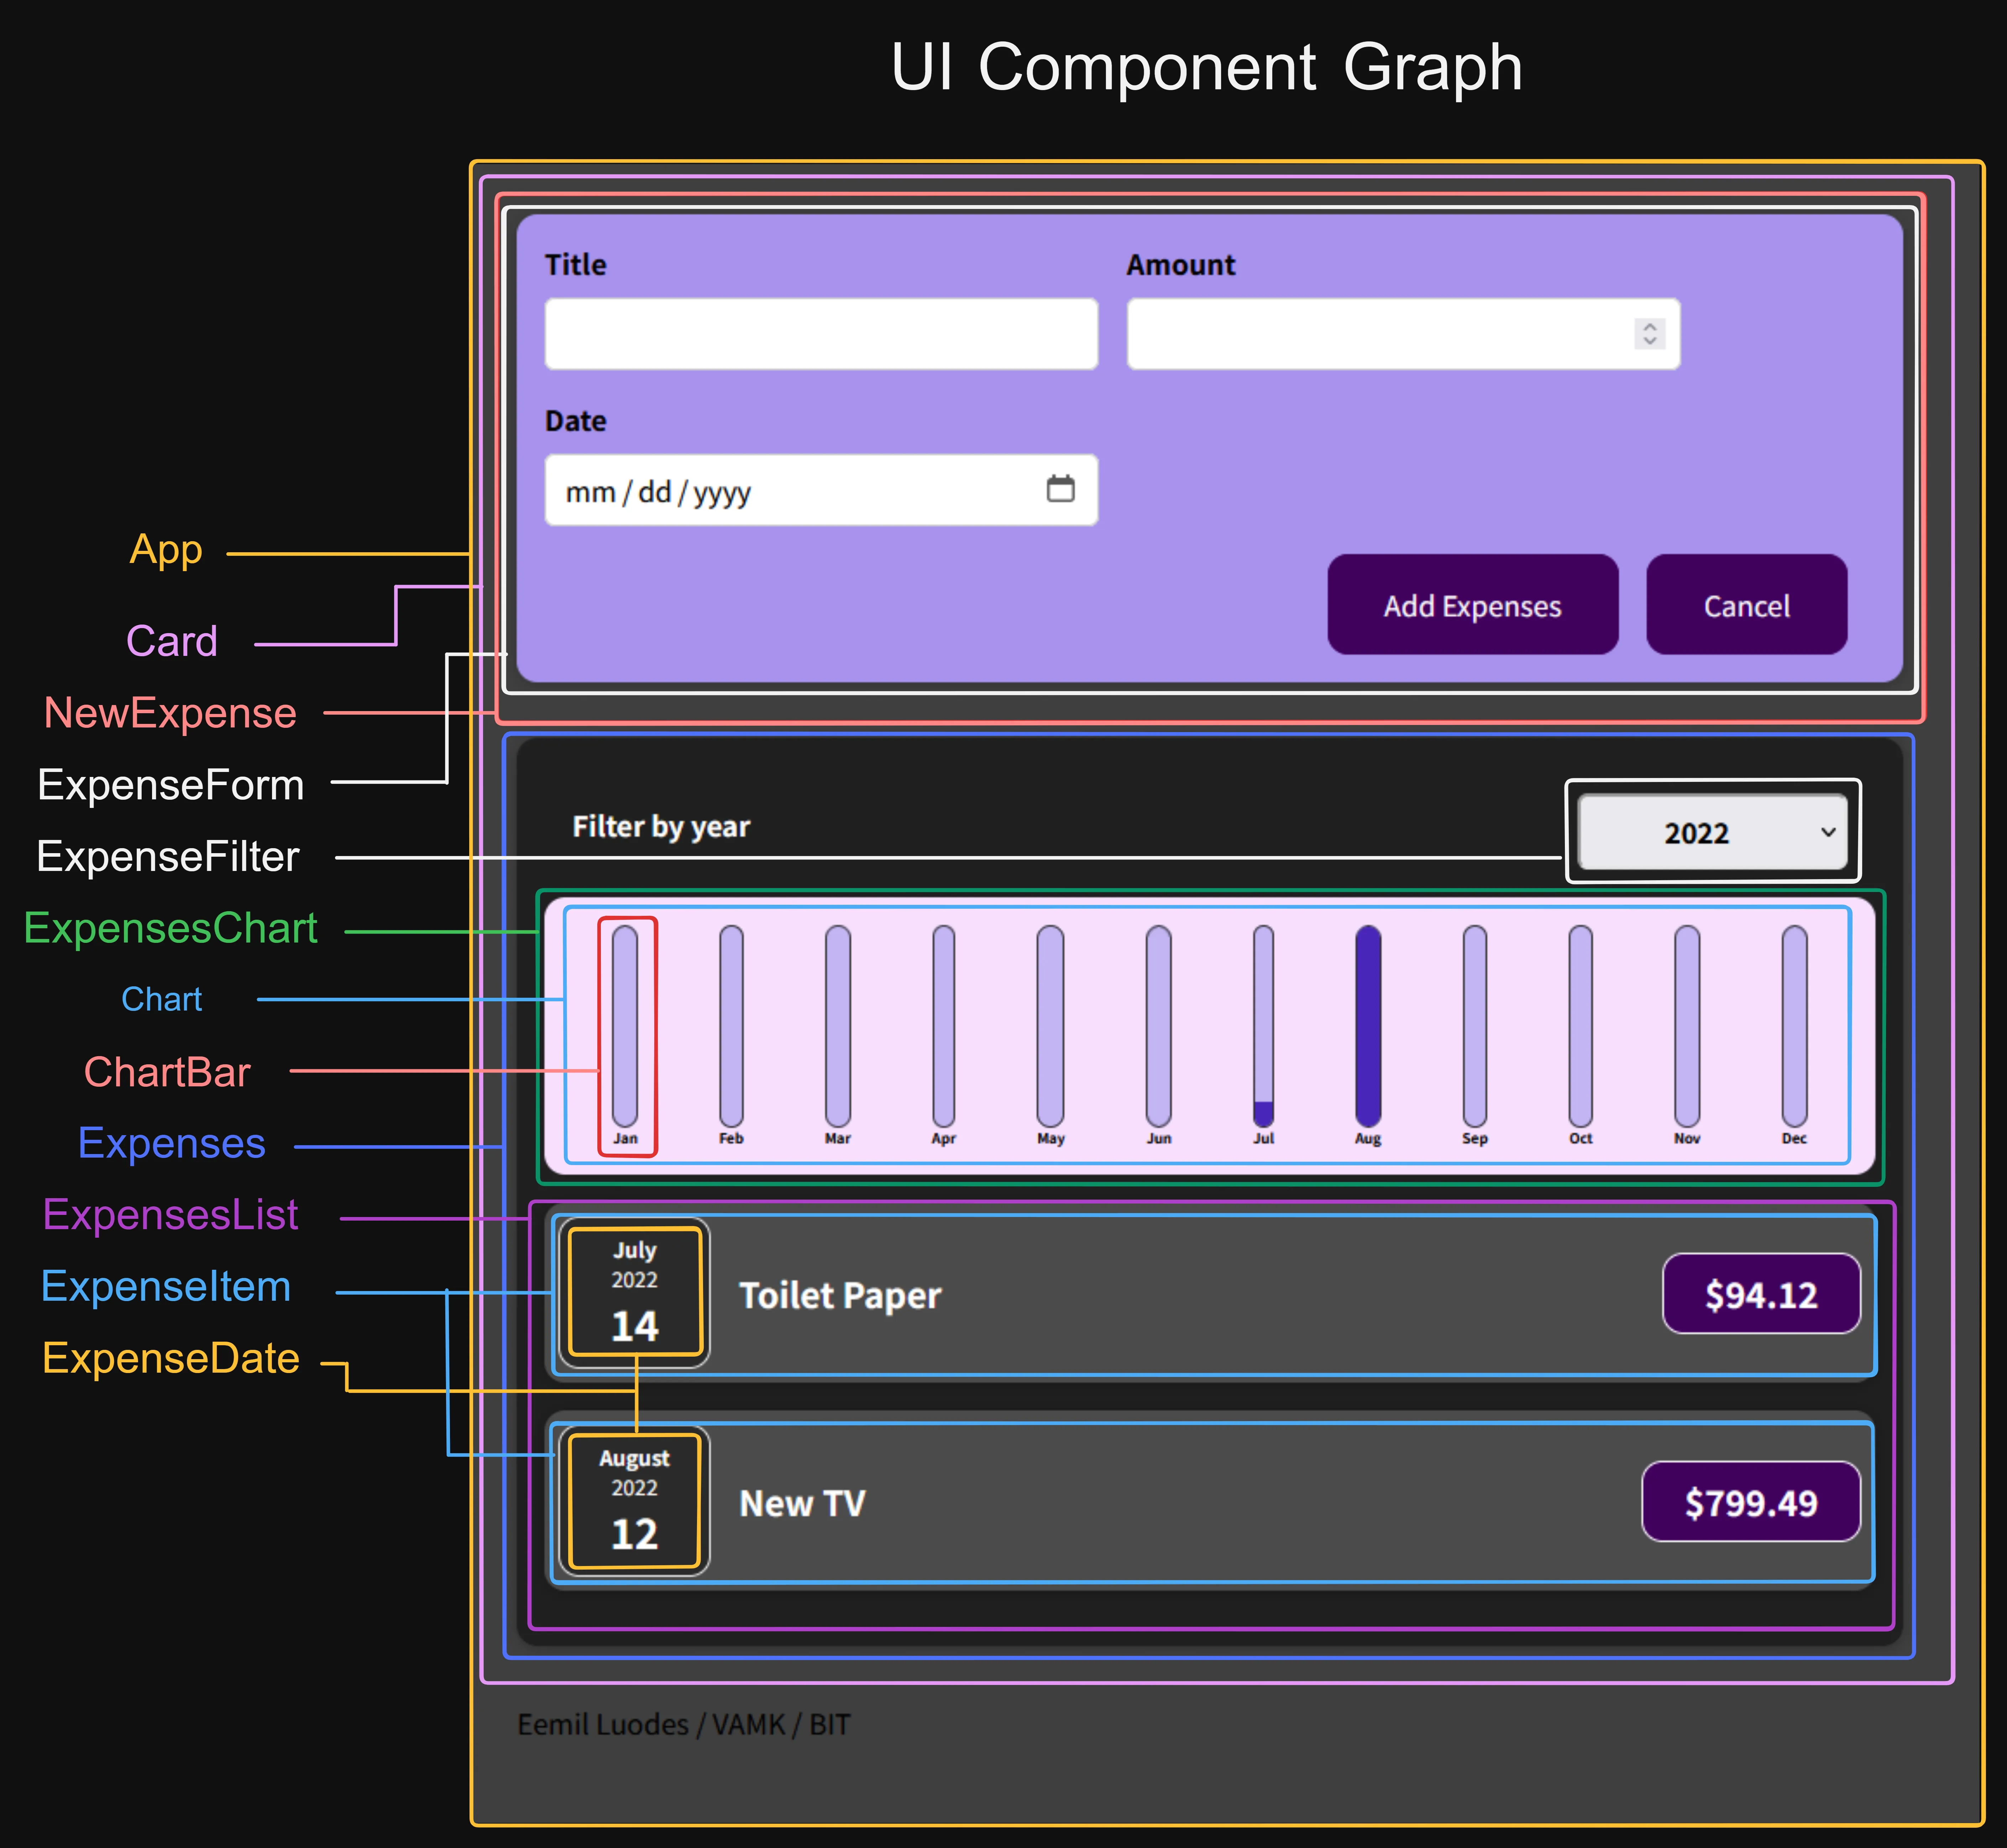Click the dropdown chevron beside 2022
Screen dimensions: 2007x1848
[1828, 833]
